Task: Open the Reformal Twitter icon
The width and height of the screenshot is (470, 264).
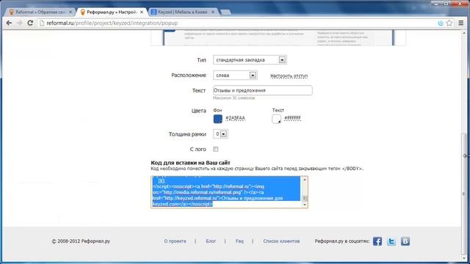Action: coord(391,241)
